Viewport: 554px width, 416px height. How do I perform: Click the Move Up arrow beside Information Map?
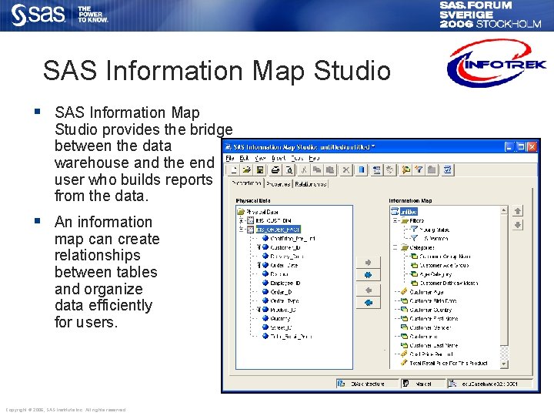518,211
